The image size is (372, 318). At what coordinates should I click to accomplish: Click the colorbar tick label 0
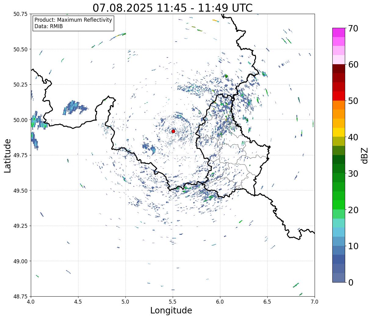point(351,283)
